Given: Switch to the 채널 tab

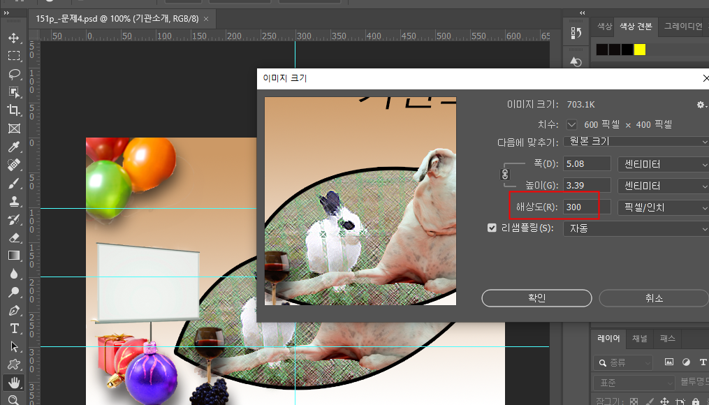Looking at the screenshot, I should [x=639, y=339].
